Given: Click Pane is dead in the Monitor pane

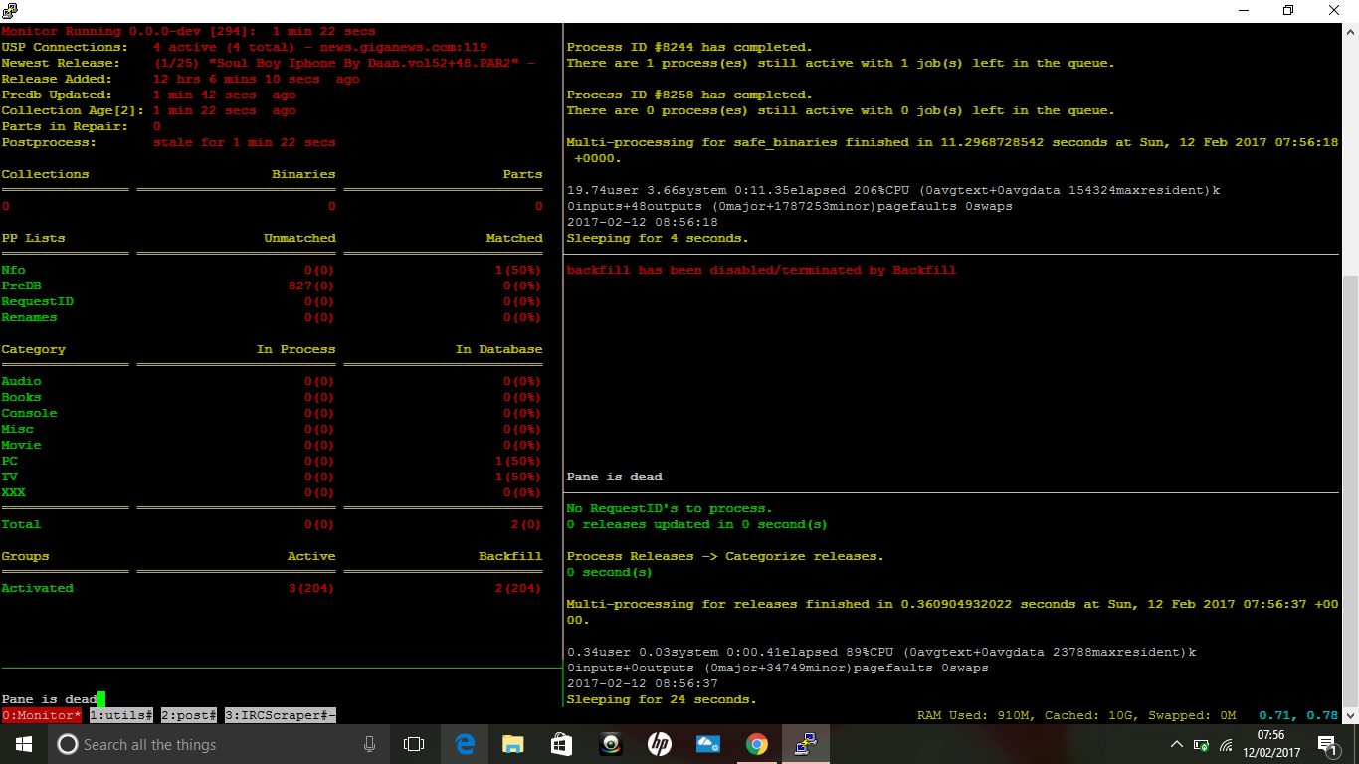Looking at the screenshot, I should point(49,699).
